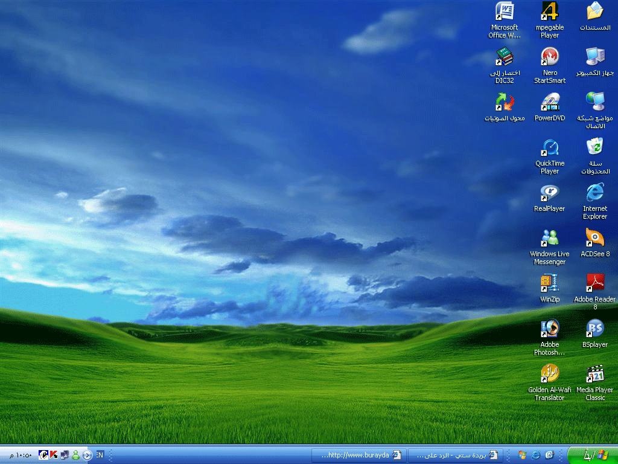Launch RealPlayer shortcut
The height and width of the screenshot is (464, 618).
click(x=550, y=198)
